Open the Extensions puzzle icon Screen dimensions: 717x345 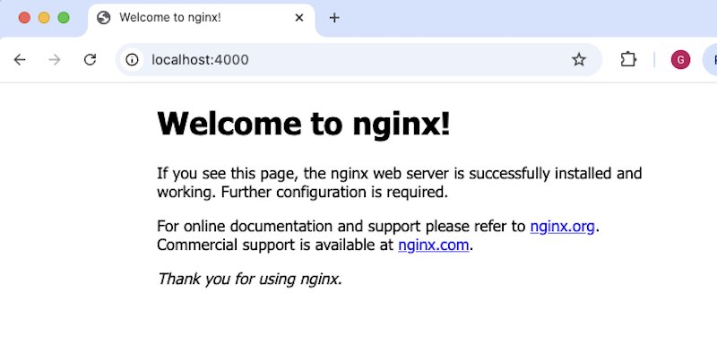click(x=628, y=59)
